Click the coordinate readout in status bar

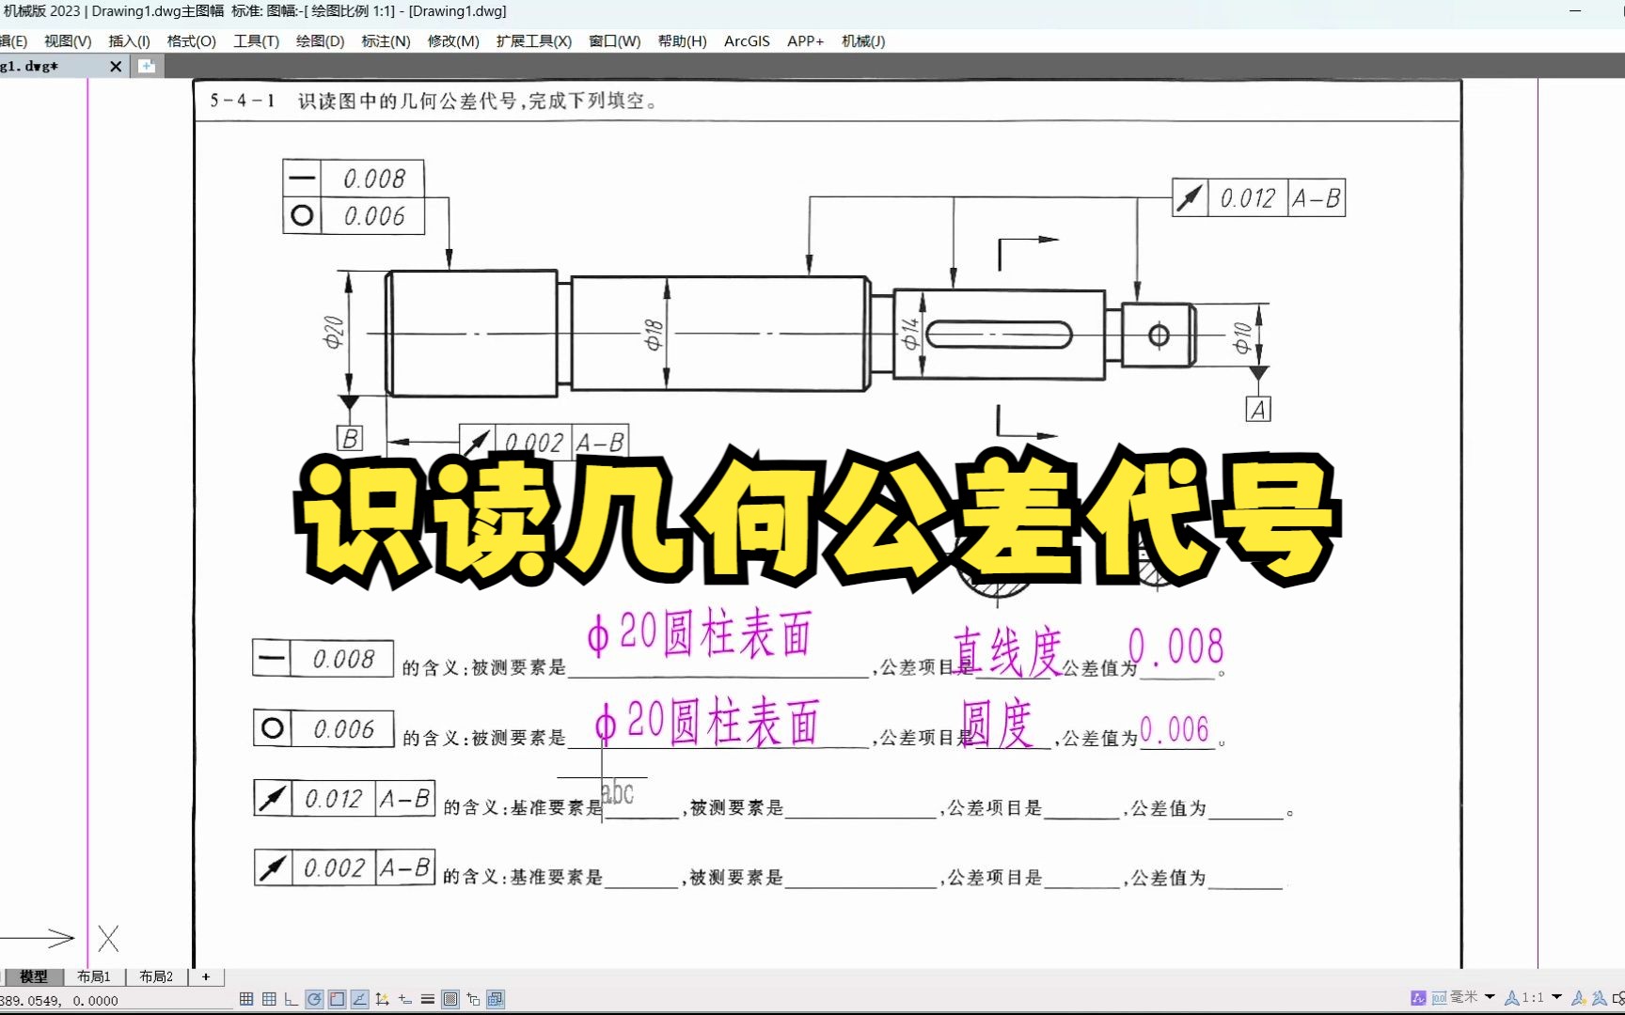[x=59, y=1001]
